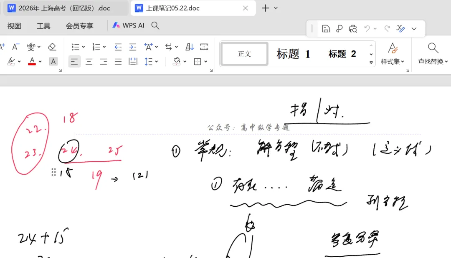Click the Line Spacing icon
Screen dimensions: 451x258
pyautogui.click(x=148, y=61)
